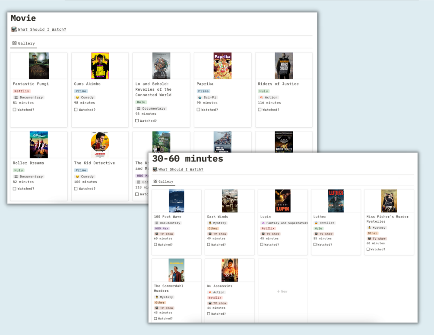
Task: Click the Action genre tag on Riders of Justice
Action: pyautogui.click(x=269, y=98)
